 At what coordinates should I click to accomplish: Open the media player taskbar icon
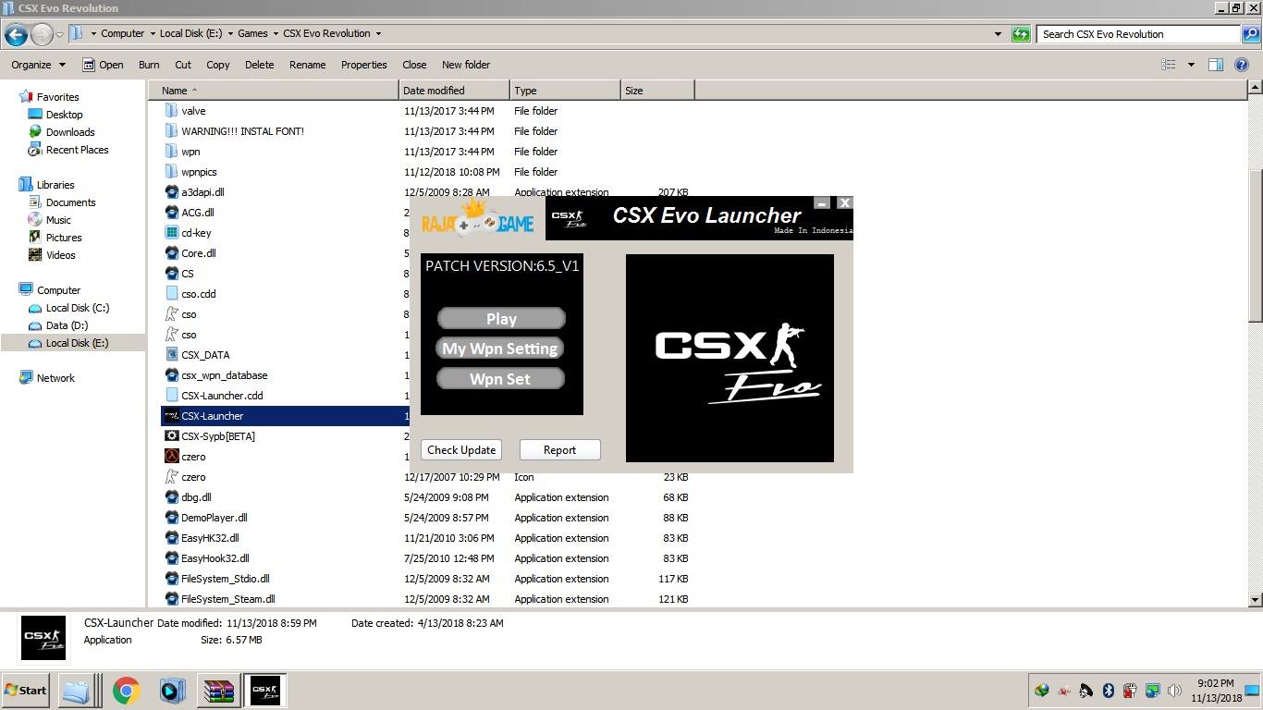(x=172, y=691)
